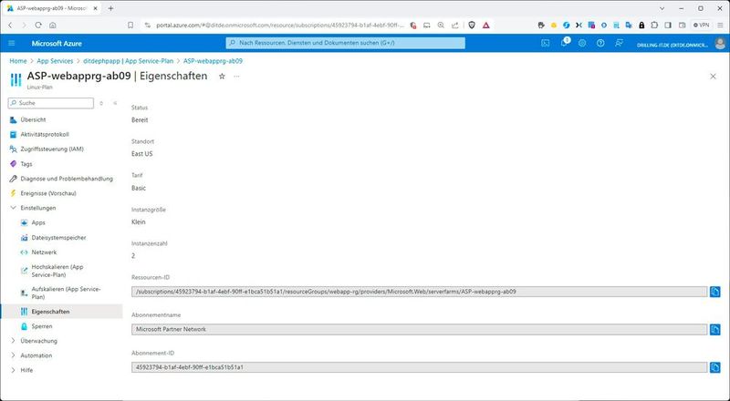Select the 'East US' Standort value
Viewport: 730px width, 401px height.
tap(142, 154)
